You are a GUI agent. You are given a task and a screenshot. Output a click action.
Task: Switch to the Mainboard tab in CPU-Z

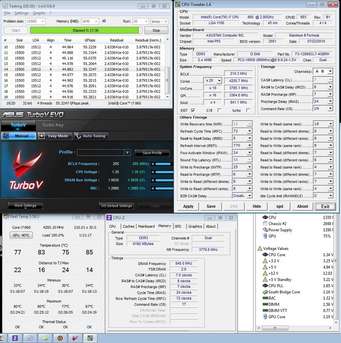146,226
